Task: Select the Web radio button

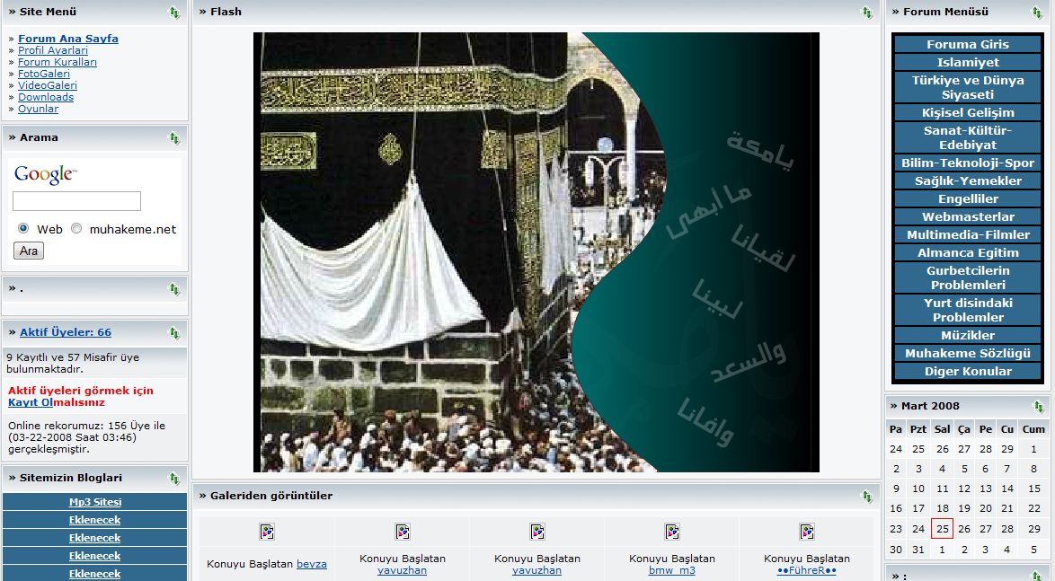Action: 23,229
